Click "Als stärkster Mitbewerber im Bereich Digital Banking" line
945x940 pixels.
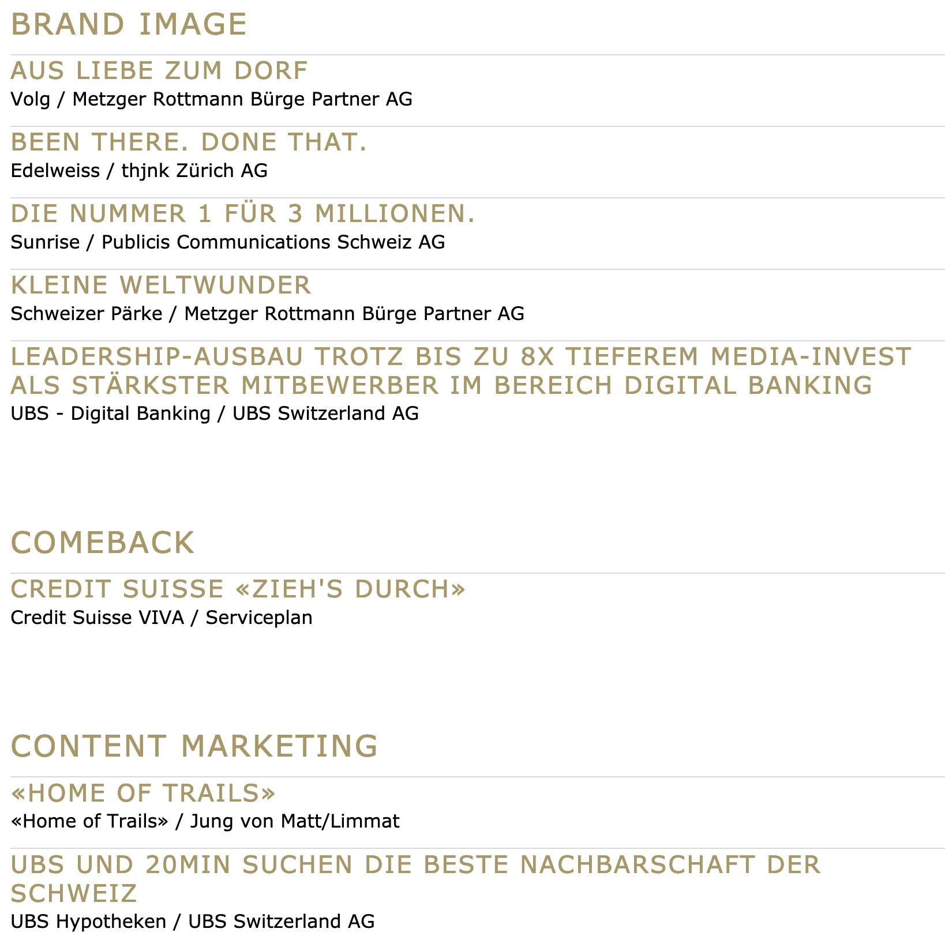(441, 385)
